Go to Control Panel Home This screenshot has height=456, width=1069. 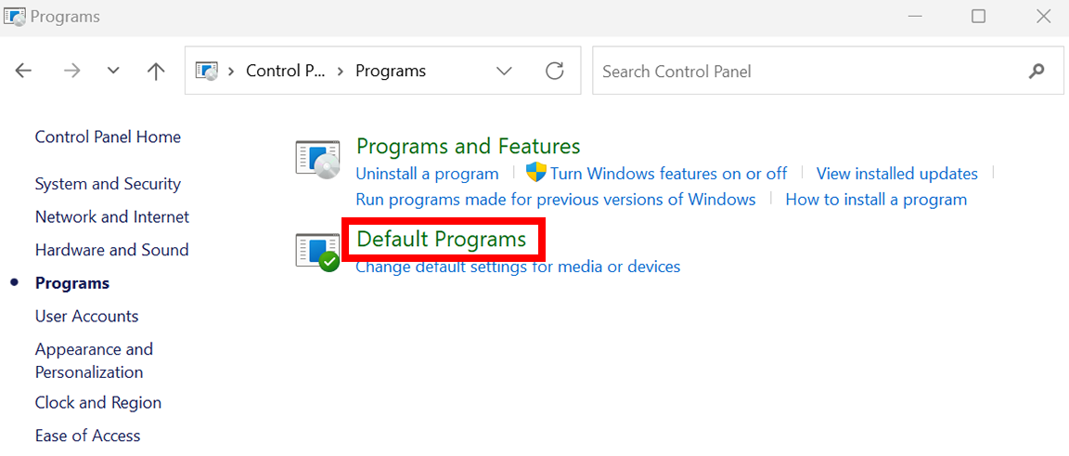tap(108, 137)
